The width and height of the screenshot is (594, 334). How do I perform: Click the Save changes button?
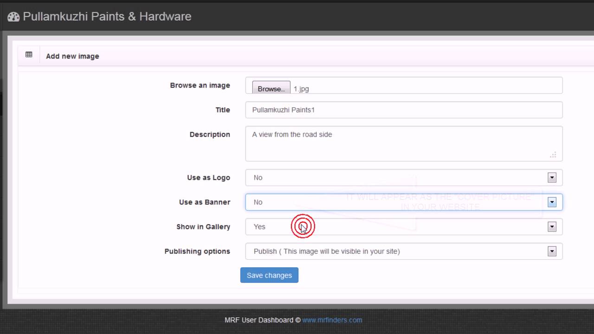[269, 275]
